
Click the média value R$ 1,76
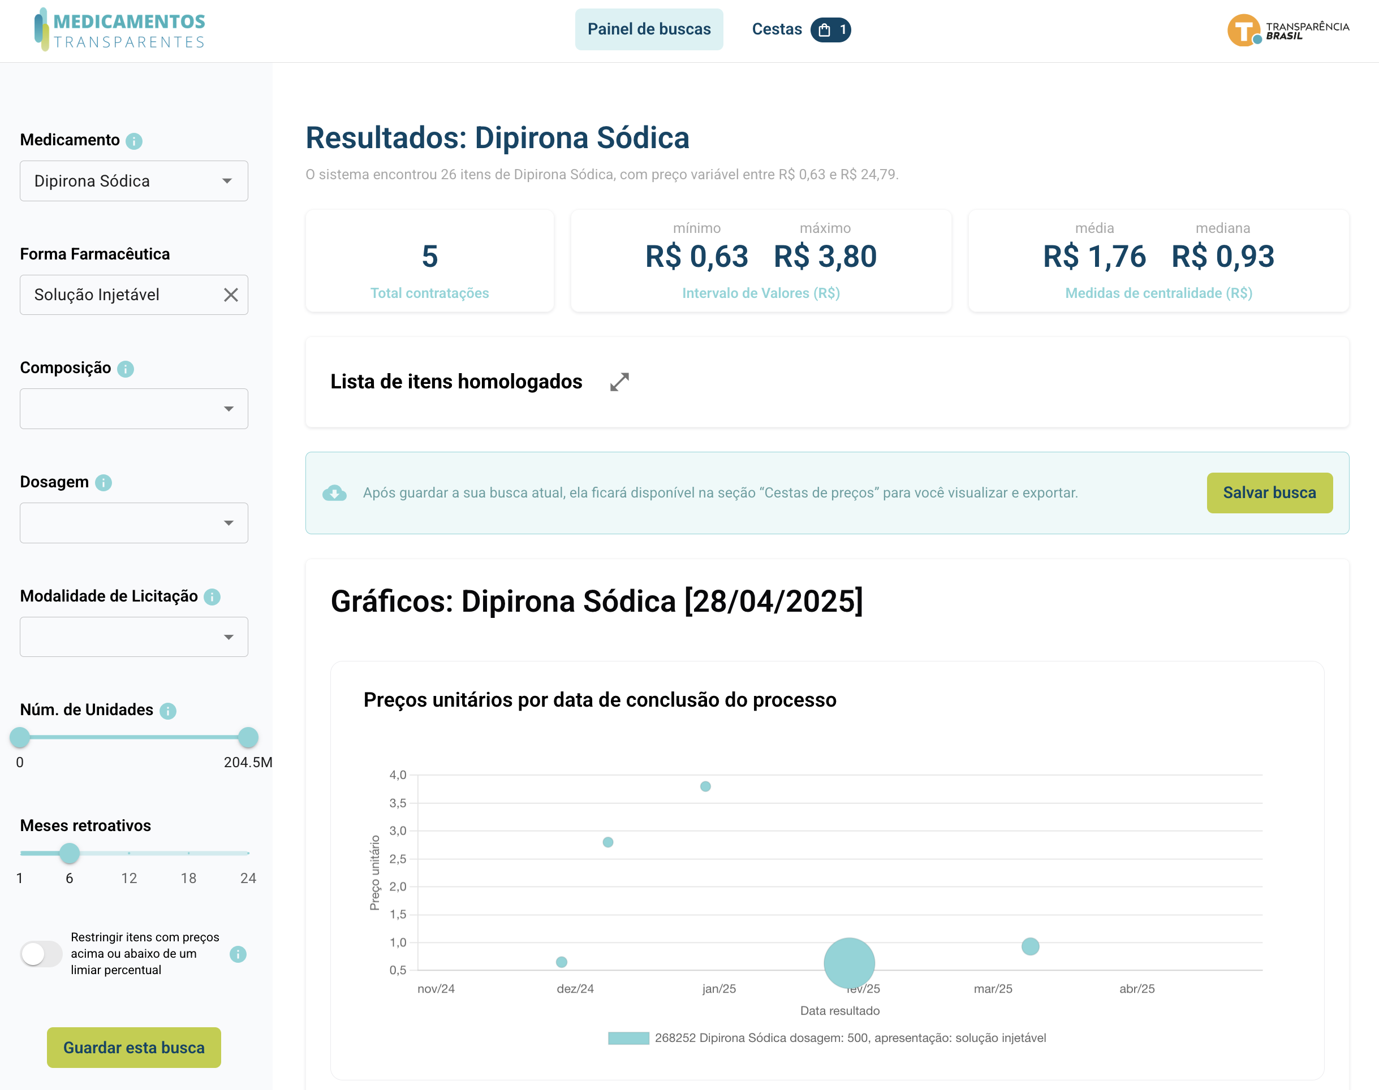coord(1094,257)
